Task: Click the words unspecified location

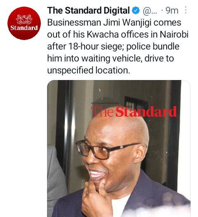Action: [x=89, y=71]
